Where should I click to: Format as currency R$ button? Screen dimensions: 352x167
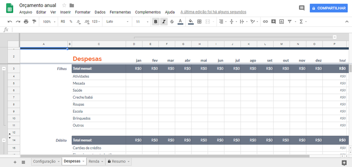point(63,22)
